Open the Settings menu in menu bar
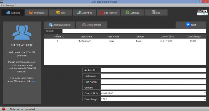Image resolution: width=209 pixels, height=111 pixels. point(10,5)
